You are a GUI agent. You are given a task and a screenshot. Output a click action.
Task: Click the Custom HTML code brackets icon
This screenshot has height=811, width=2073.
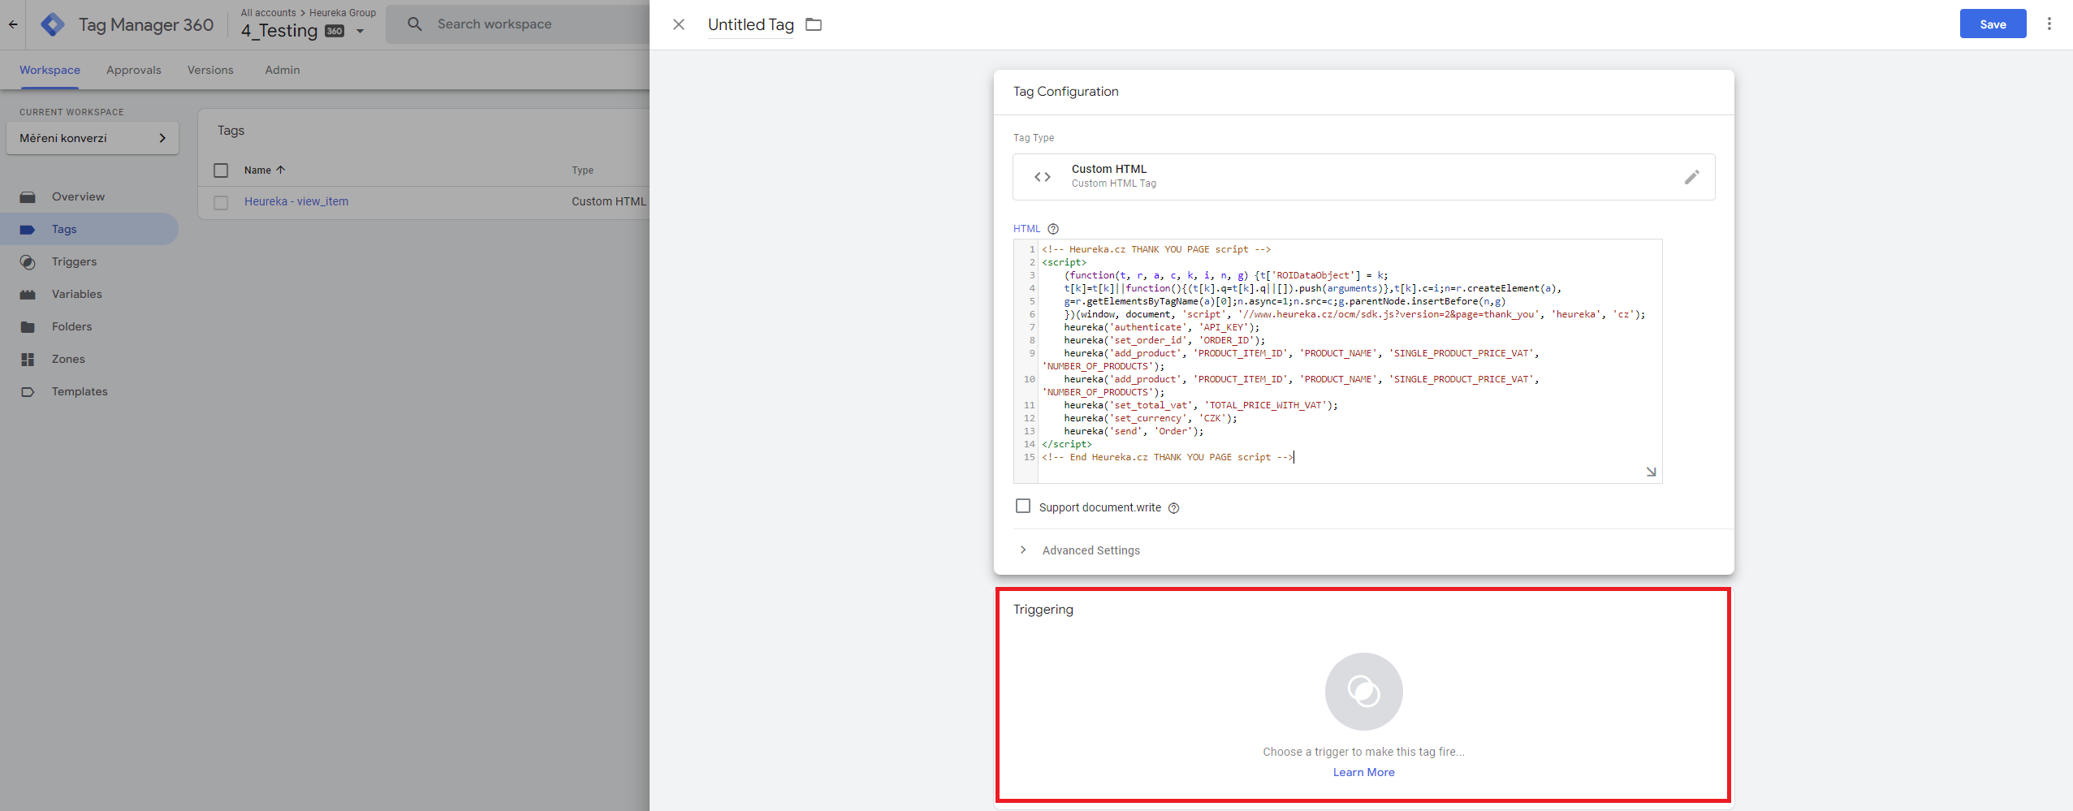tap(1043, 177)
